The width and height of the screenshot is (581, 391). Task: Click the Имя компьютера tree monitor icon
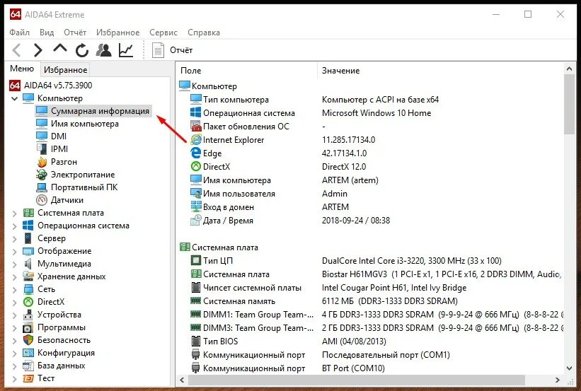(42, 123)
